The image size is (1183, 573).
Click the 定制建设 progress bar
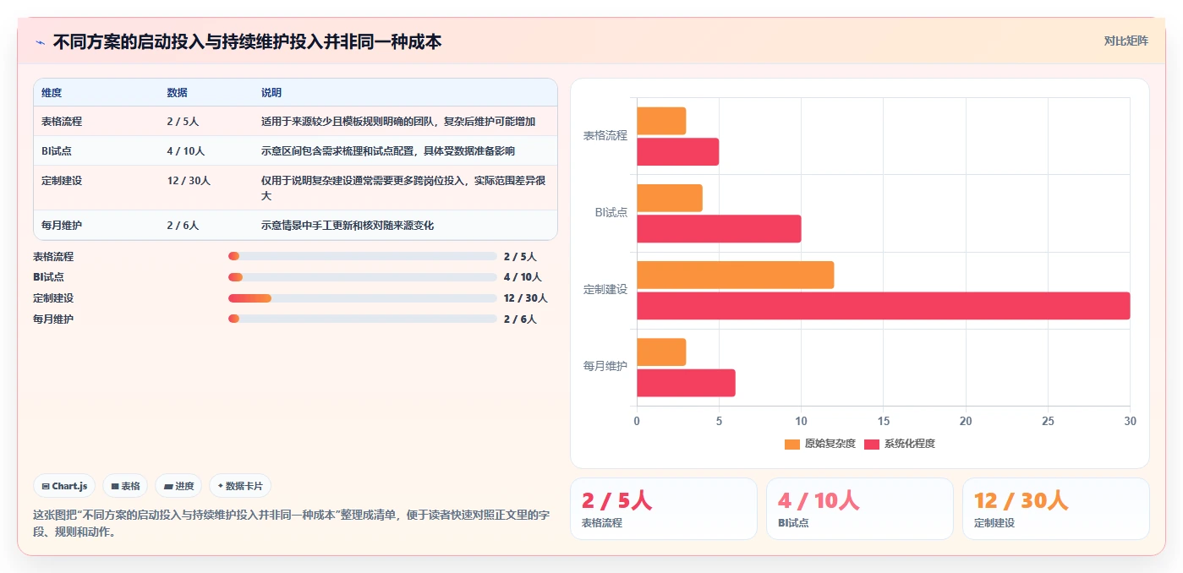363,298
